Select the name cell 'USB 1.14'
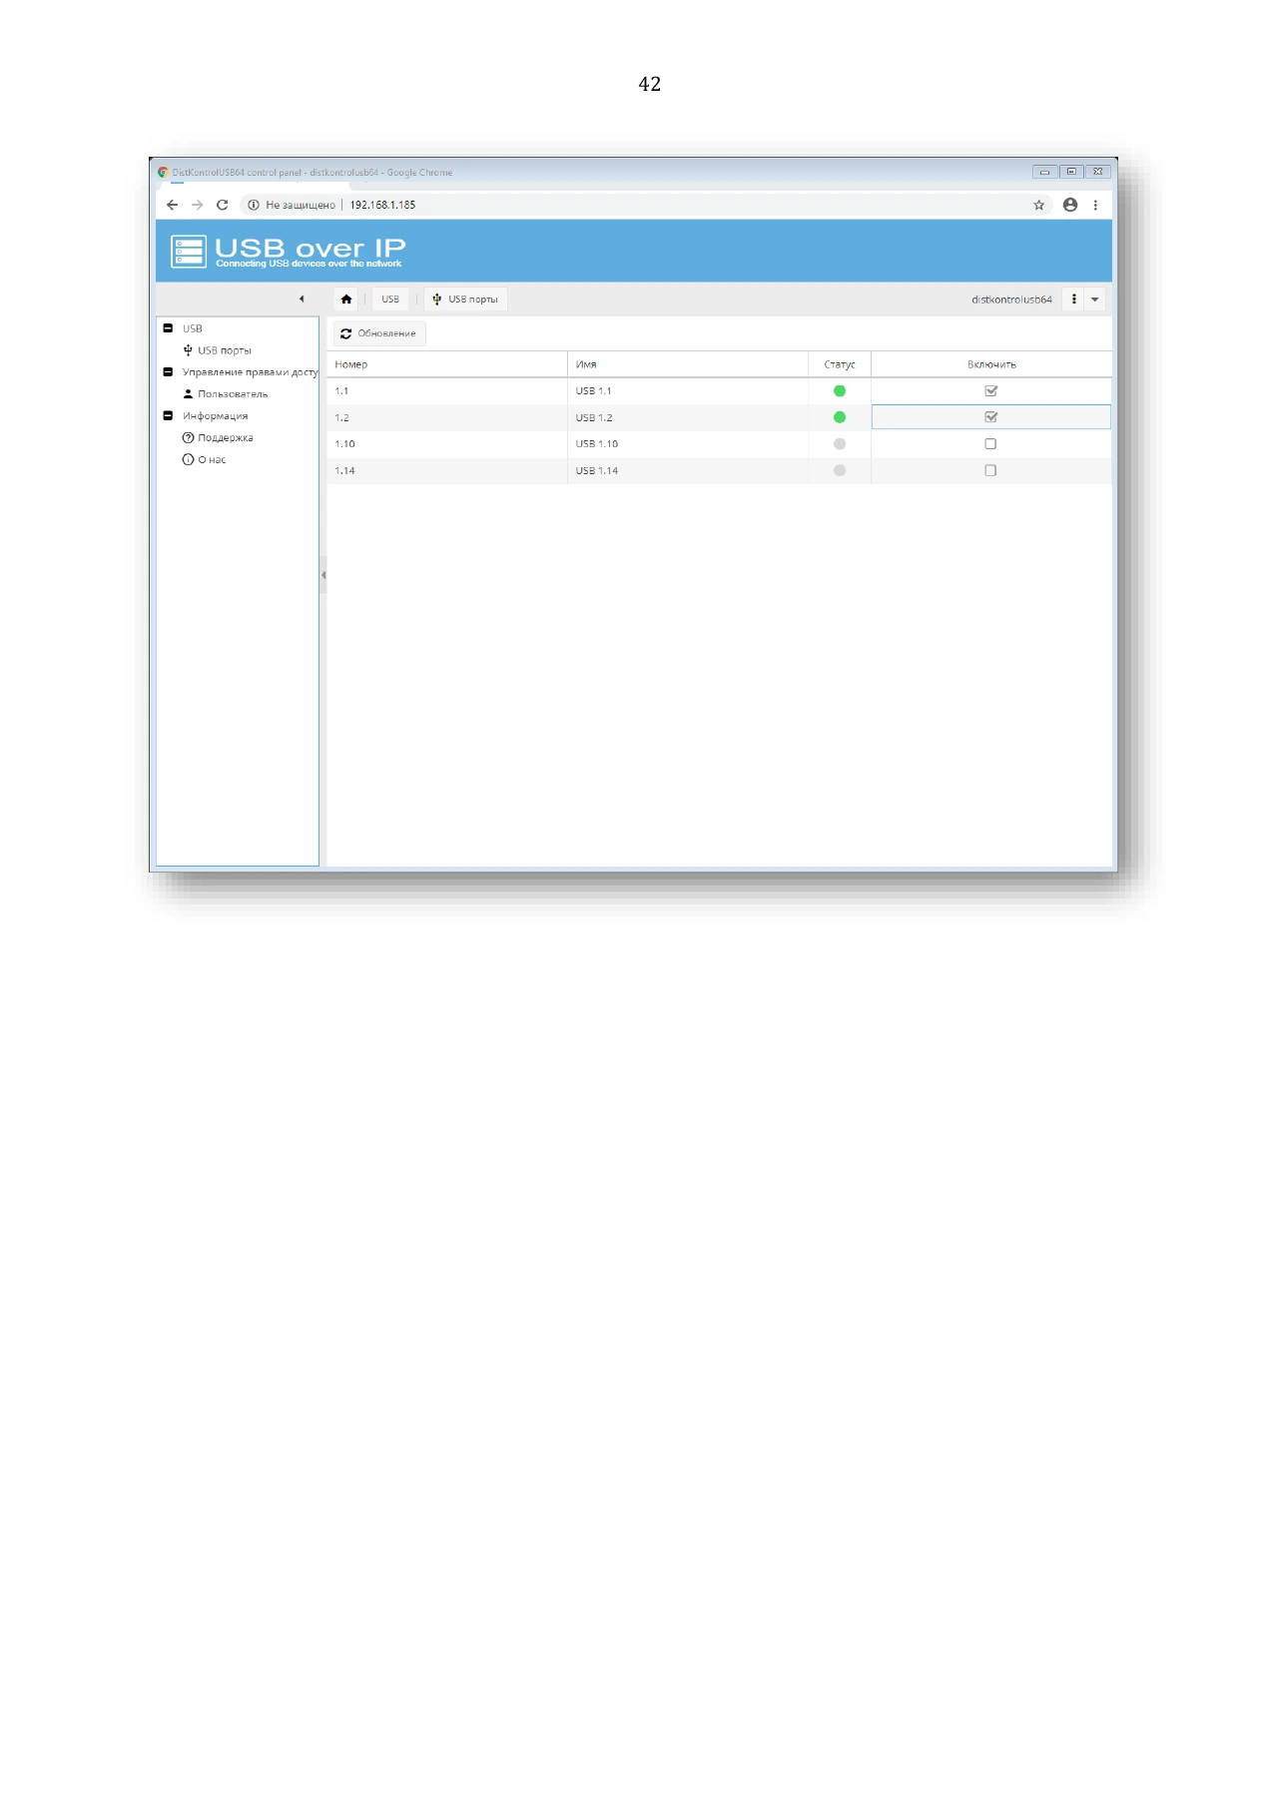1272x1797 pixels. 688,470
